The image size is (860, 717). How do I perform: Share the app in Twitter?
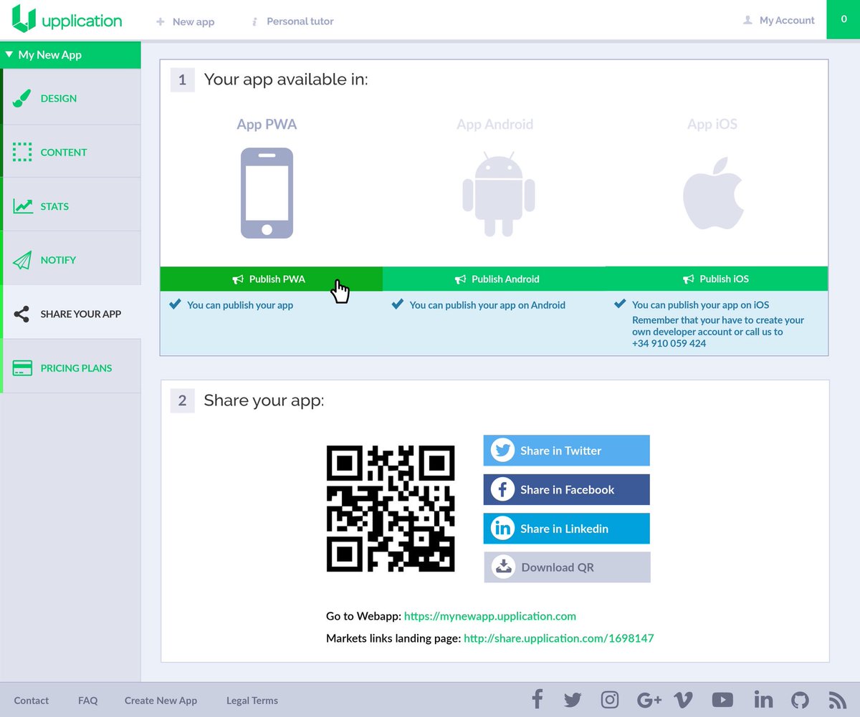coord(567,451)
